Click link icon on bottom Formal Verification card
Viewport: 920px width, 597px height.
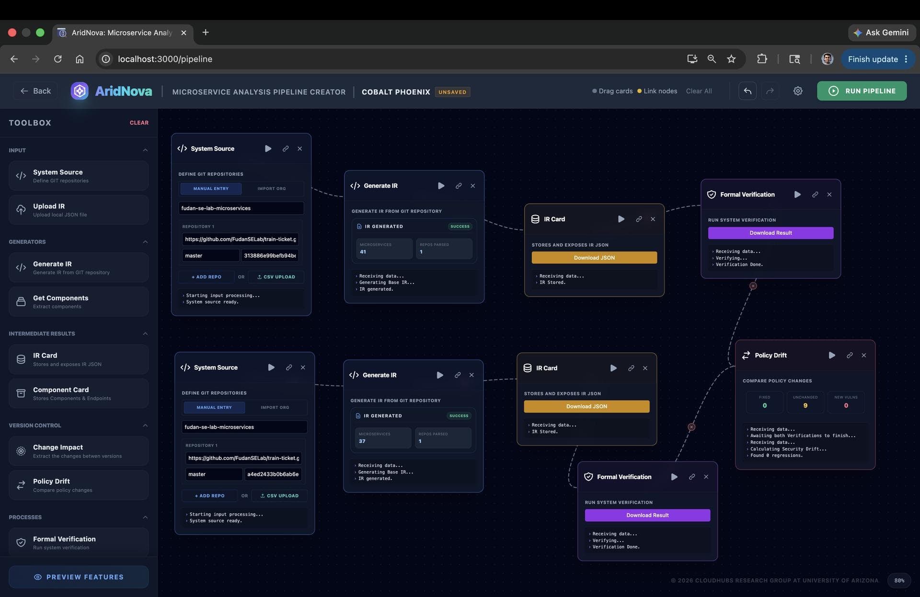[x=692, y=477]
